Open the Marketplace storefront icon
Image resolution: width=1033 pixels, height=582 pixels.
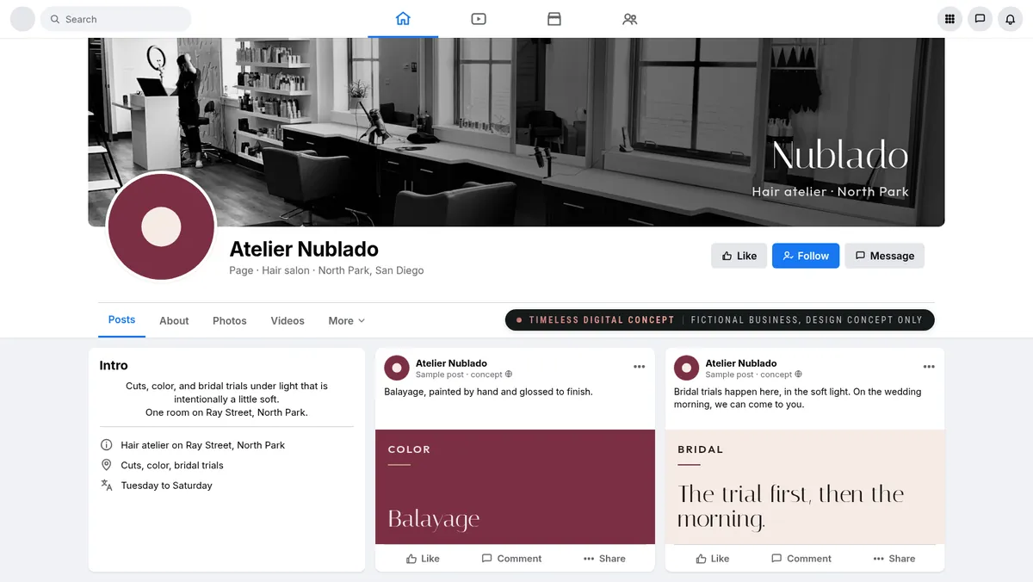[x=554, y=19]
